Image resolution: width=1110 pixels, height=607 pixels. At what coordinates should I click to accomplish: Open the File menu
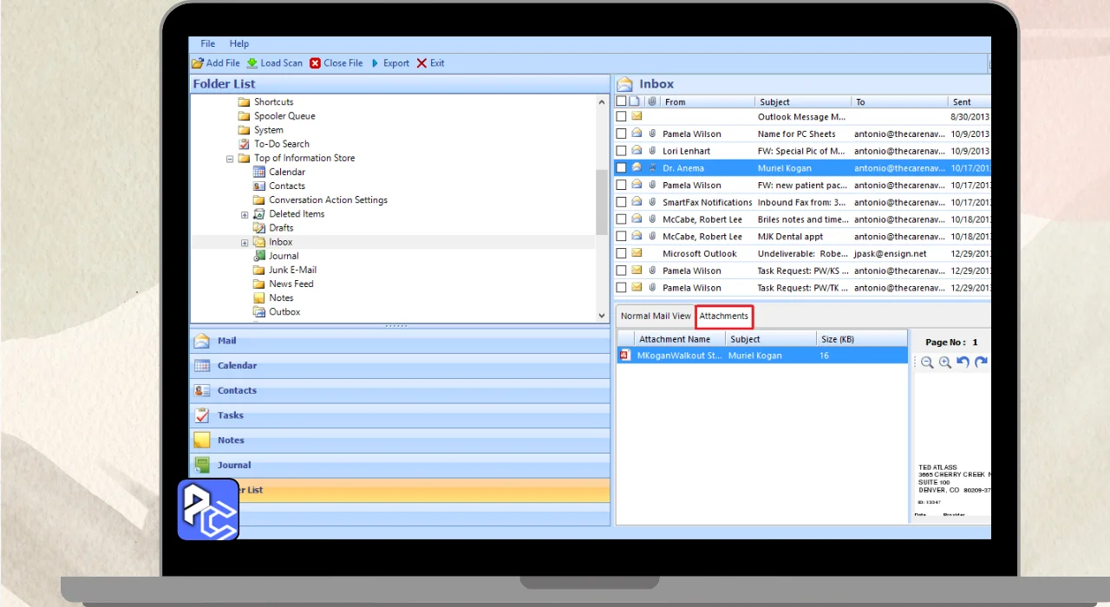208,43
